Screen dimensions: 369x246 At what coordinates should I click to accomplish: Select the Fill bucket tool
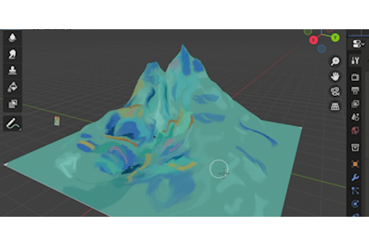12,87
